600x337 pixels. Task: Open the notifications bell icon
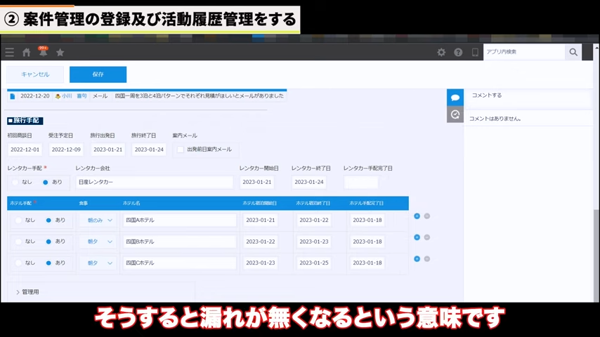coord(43,52)
